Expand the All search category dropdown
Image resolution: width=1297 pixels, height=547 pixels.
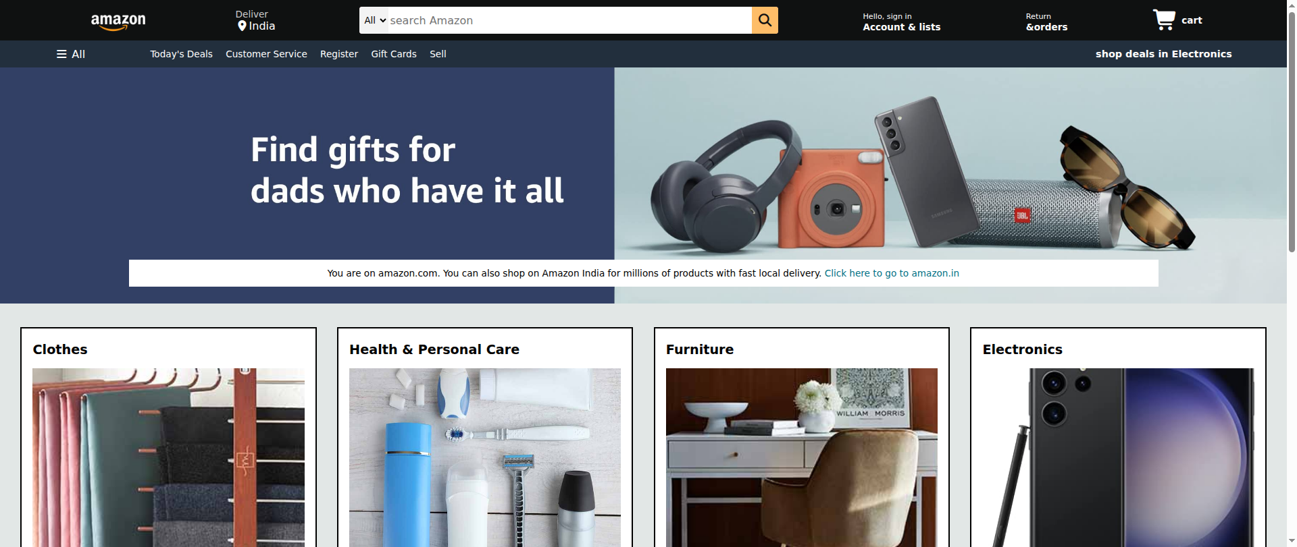[x=375, y=20]
